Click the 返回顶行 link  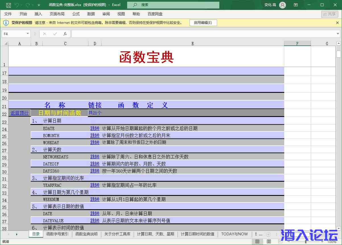(19, 113)
